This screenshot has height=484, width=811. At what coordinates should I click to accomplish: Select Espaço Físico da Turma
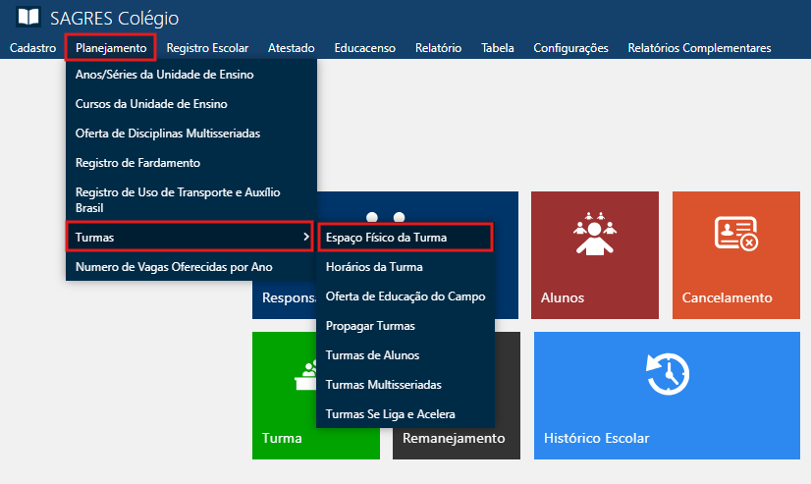pyautogui.click(x=405, y=237)
